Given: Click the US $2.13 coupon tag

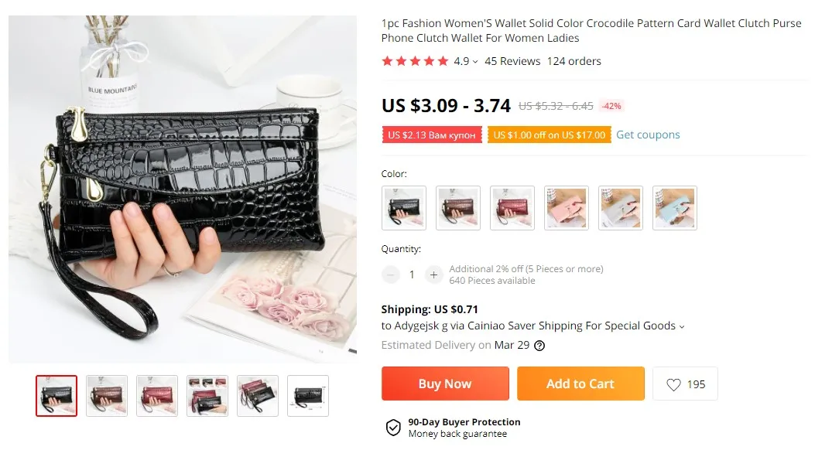Looking at the screenshot, I should [431, 135].
